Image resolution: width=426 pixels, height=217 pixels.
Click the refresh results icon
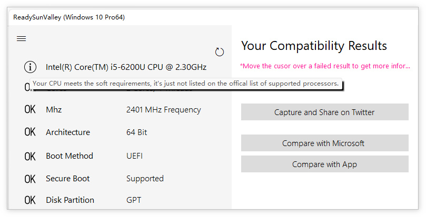(220, 51)
